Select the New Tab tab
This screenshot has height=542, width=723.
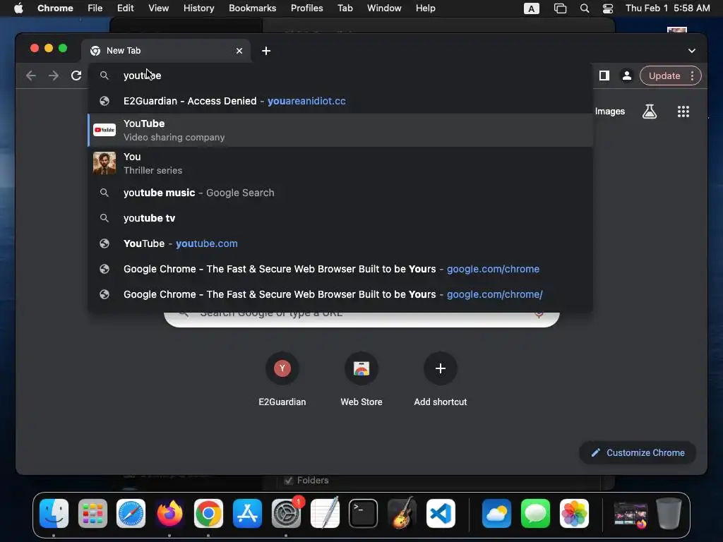166,51
